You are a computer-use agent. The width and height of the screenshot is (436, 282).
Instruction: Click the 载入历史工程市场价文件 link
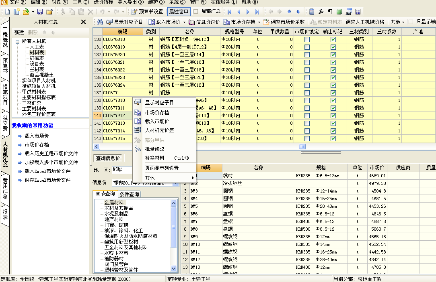[51, 154]
